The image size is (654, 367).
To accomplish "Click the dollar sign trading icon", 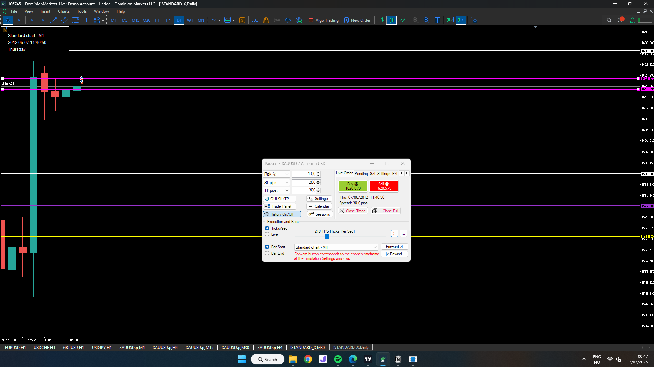I will click(242, 20).
